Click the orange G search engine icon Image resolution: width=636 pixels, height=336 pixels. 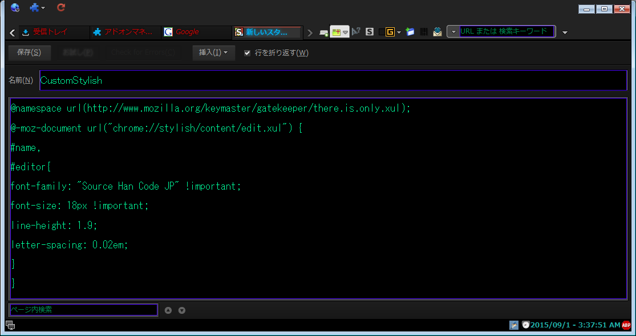(x=390, y=32)
